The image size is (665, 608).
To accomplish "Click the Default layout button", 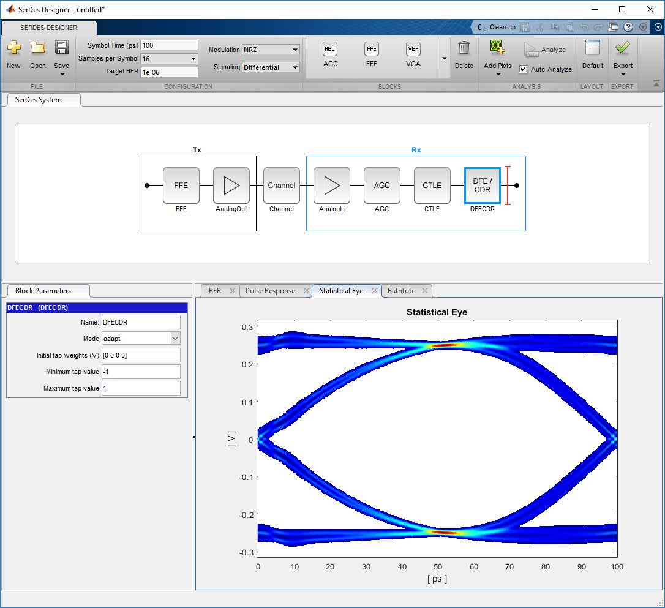I will pyautogui.click(x=592, y=54).
